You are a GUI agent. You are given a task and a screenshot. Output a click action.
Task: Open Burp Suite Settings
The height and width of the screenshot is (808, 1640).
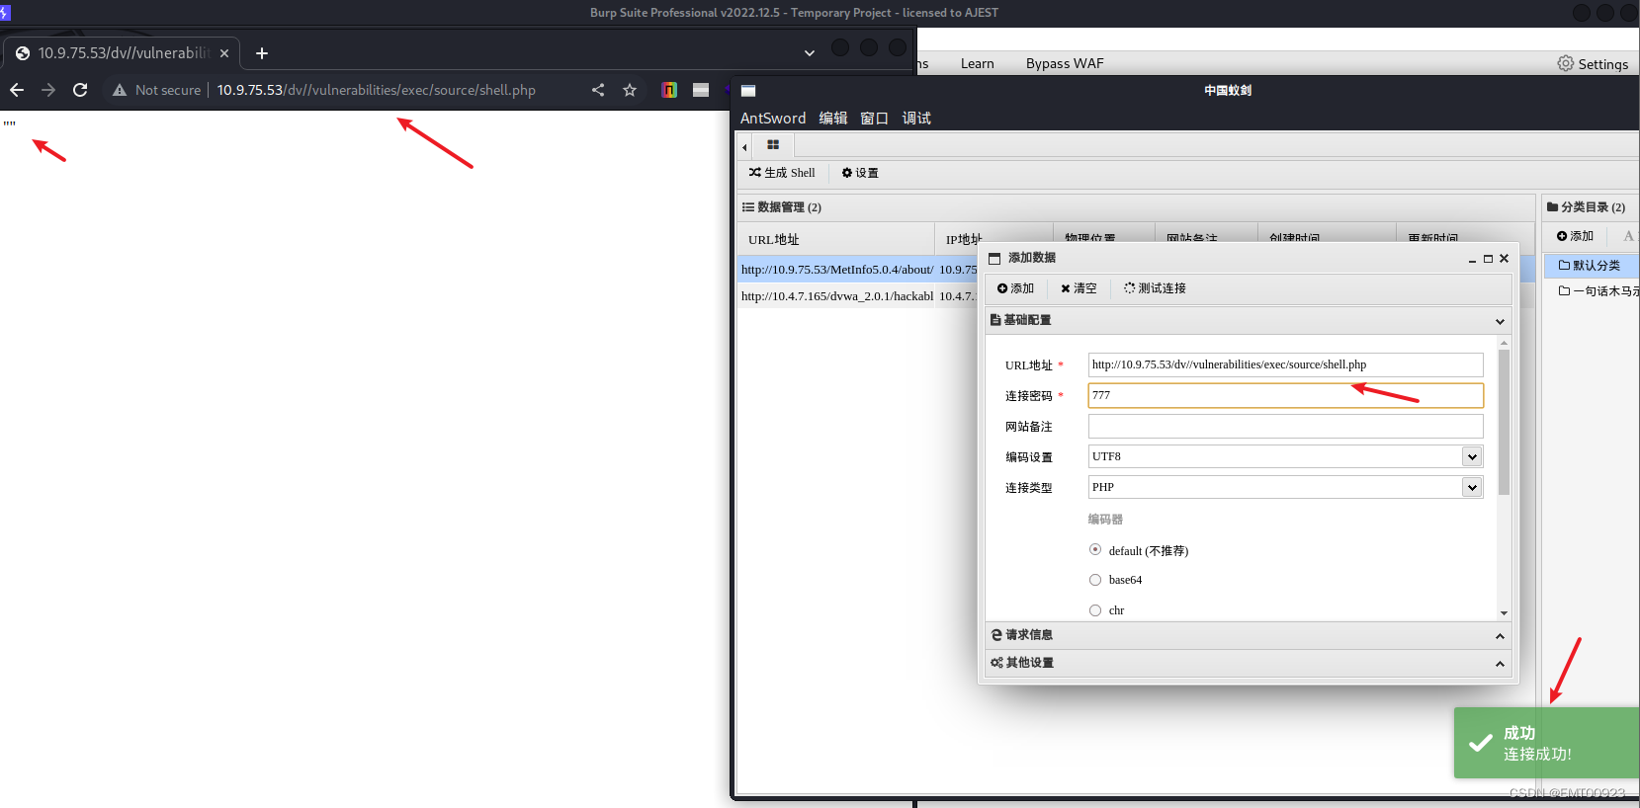pyautogui.click(x=1593, y=63)
